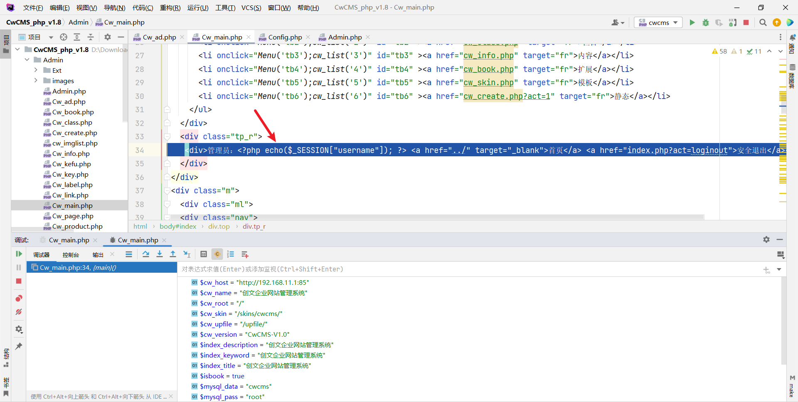This screenshot has width=798, height=402.
Task: Click the body#index breadcrumb
Action: tap(178, 226)
